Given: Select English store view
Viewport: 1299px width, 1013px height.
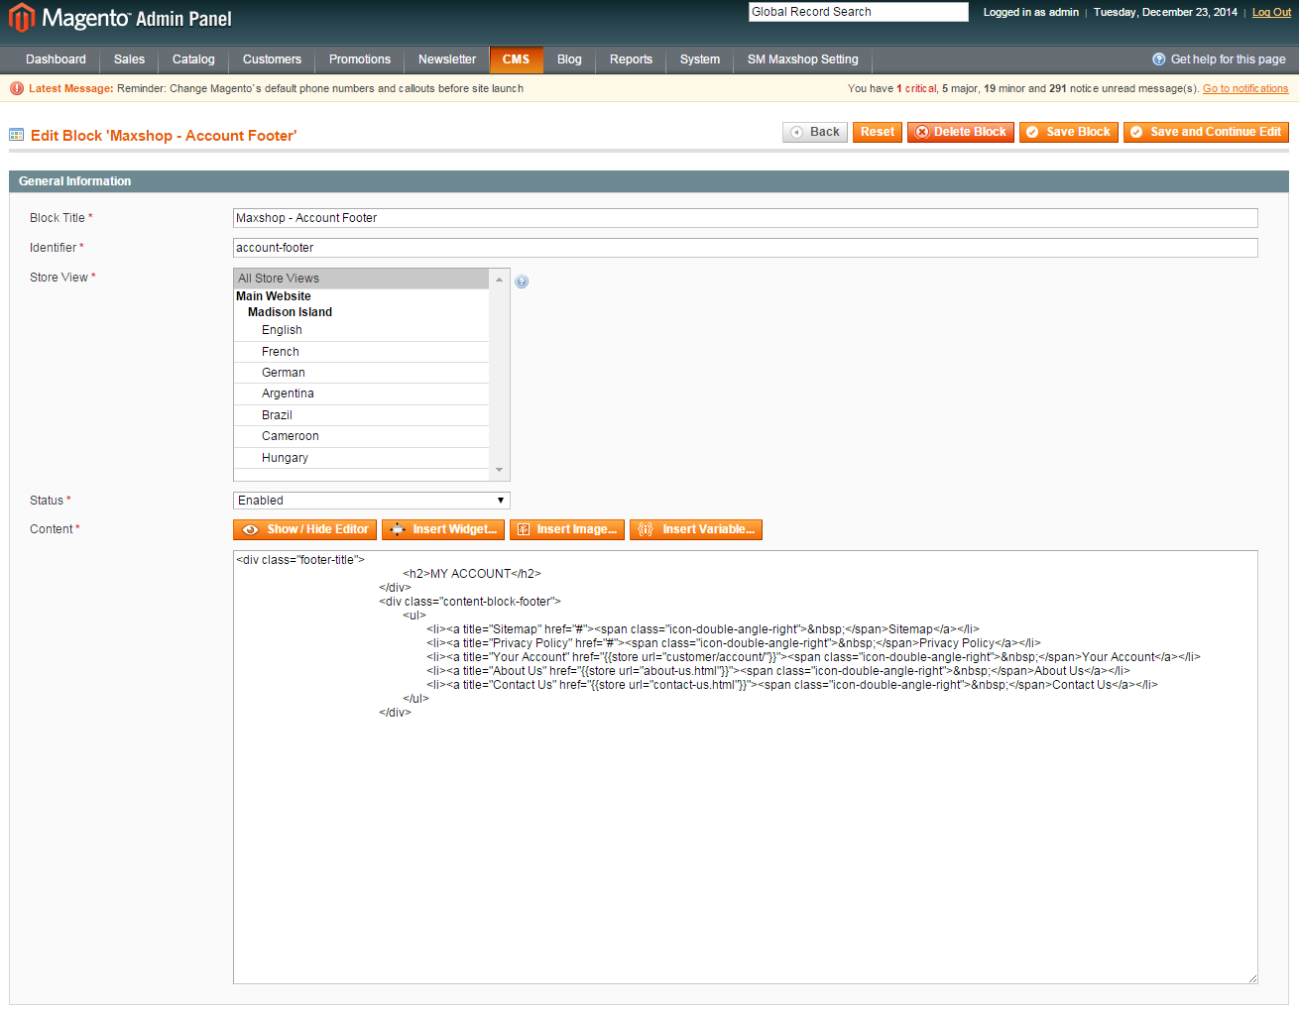Looking at the screenshot, I should (361, 330).
